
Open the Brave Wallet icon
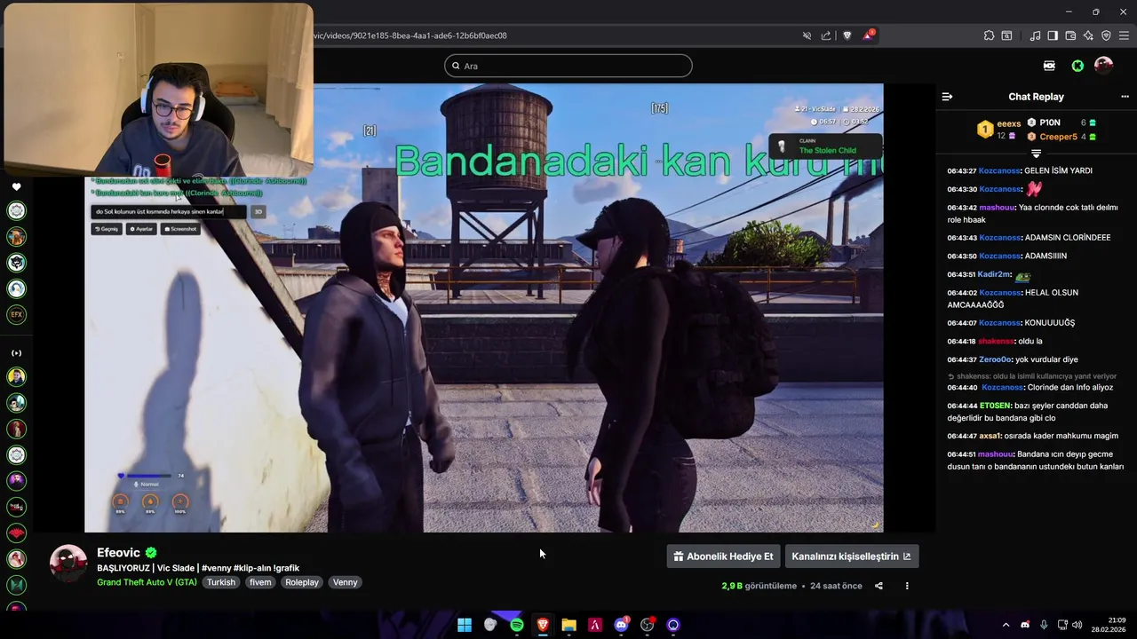point(1070,35)
